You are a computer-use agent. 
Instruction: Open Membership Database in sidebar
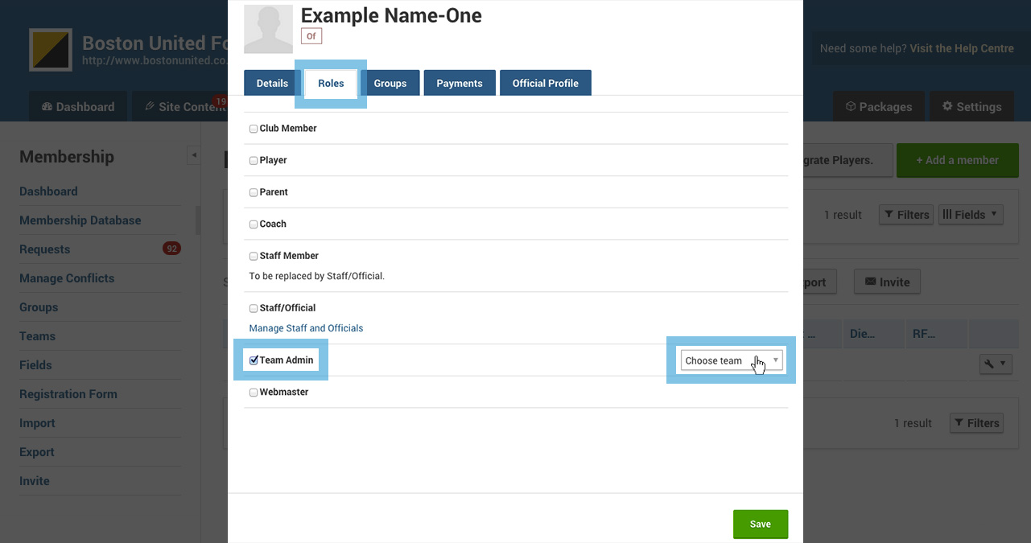(x=80, y=220)
